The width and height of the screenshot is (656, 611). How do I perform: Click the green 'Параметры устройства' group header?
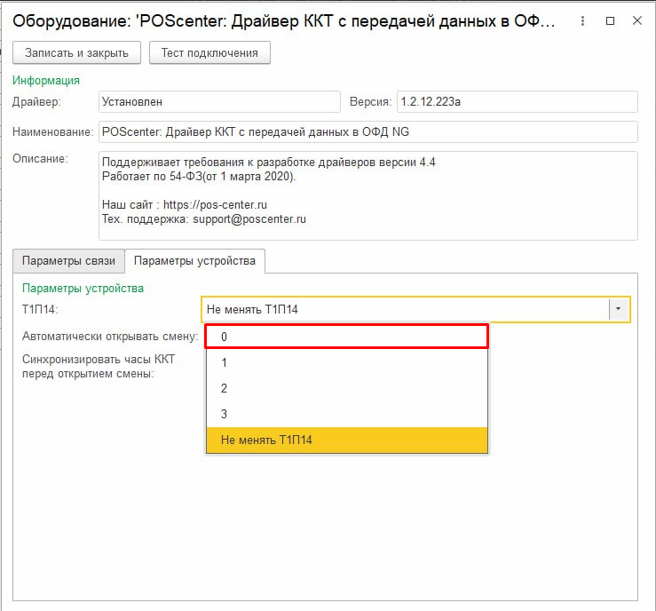click(x=83, y=289)
